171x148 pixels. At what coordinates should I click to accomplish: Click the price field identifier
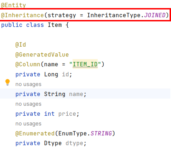coord(67,114)
